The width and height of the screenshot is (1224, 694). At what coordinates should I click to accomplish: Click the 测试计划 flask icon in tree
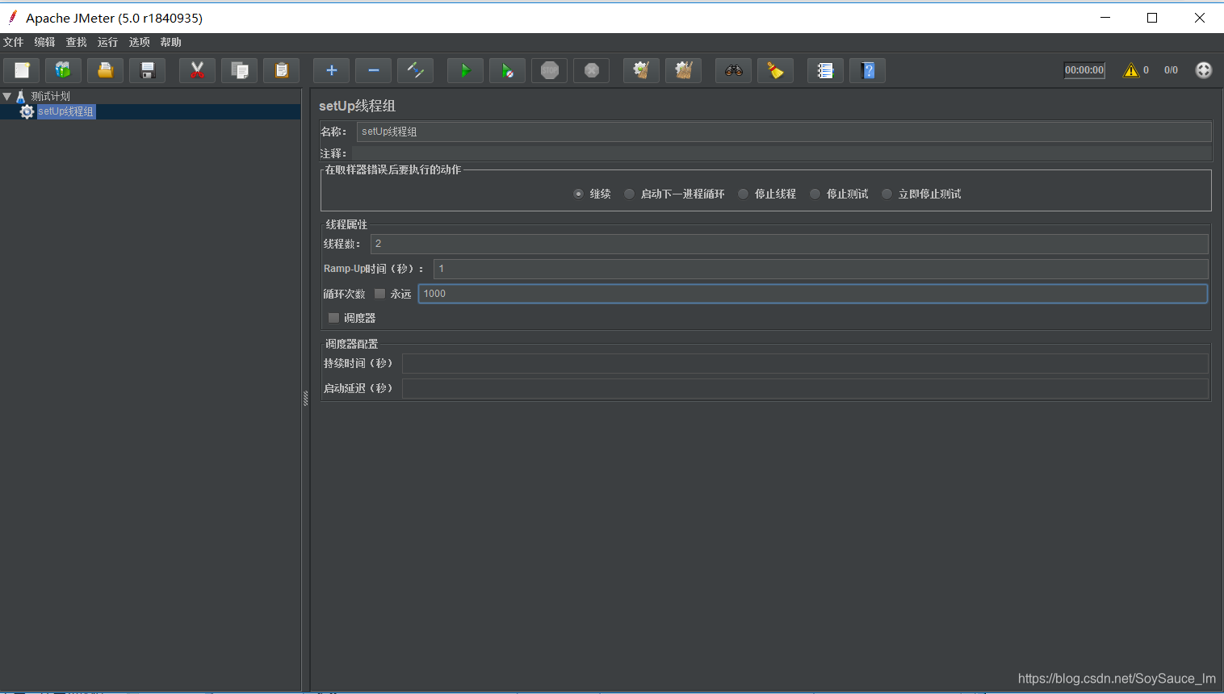click(x=21, y=96)
